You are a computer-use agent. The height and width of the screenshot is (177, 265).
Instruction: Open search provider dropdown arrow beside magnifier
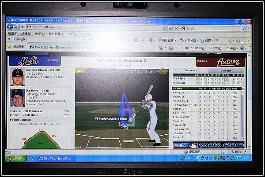click(x=248, y=29)
